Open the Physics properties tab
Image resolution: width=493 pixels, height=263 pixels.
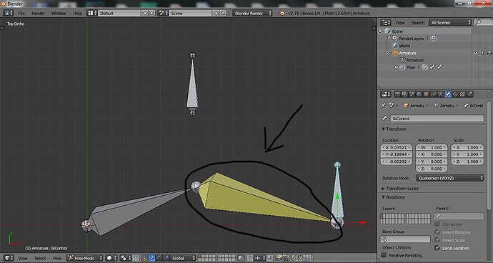pos(469,94)
